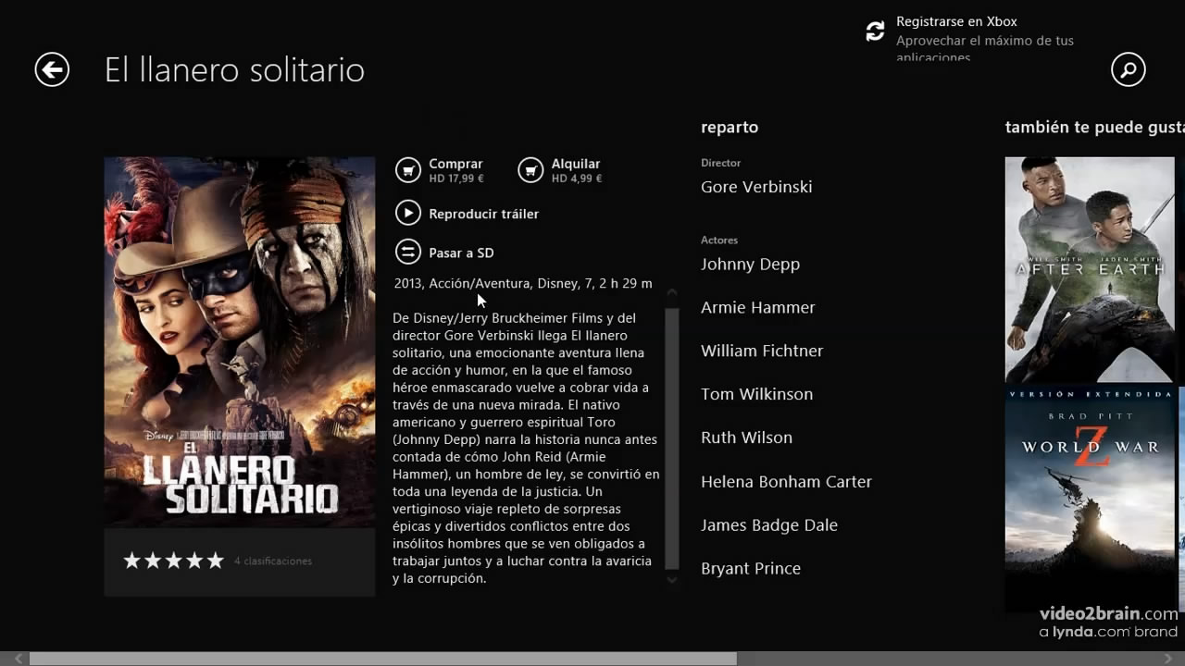
Task: Open actor Tom Wilkinson
Action: pos(756,394)
